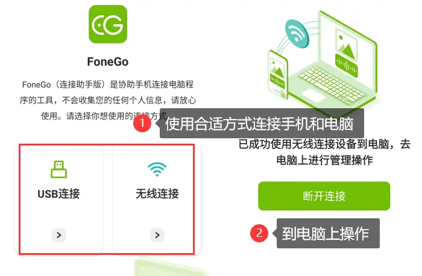Select the 无线连接 card label
The image size is (422, 276).
[x=157, y=194]
